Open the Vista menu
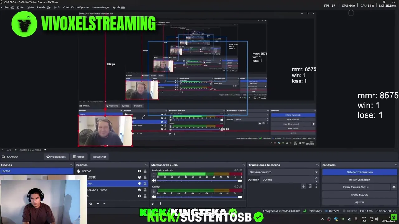The height and width of the screenshot is (224, 399). (31, 7)
